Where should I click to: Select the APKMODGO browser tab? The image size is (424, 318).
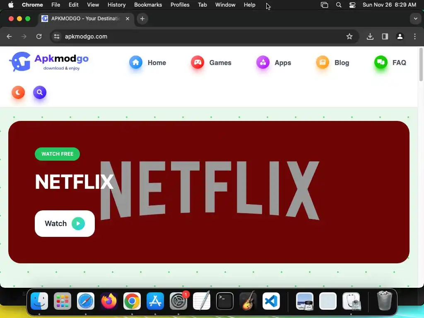pyautogui.click(x=85, y=19)
